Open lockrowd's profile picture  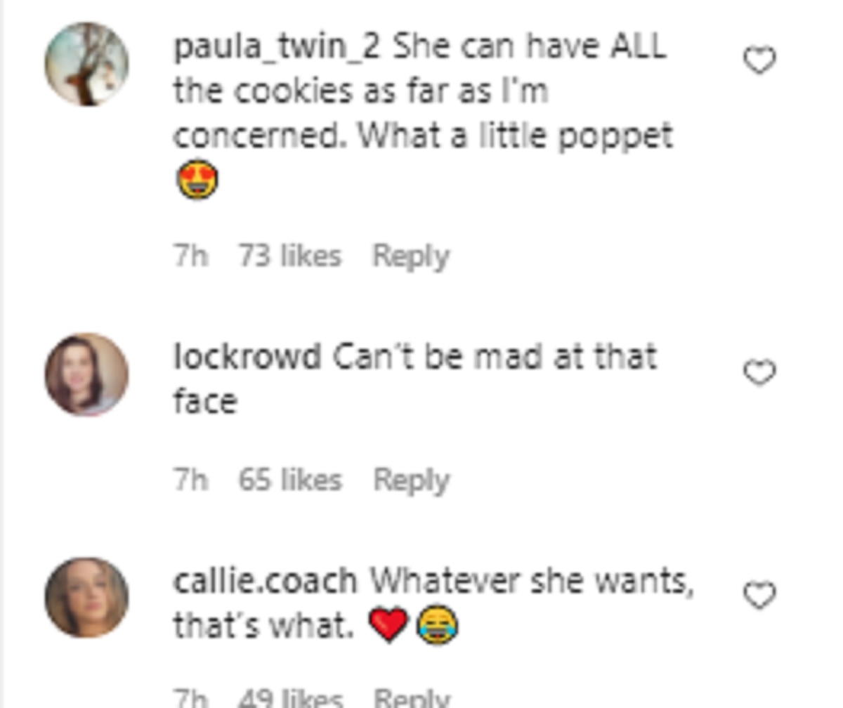[x=86, y=374]
